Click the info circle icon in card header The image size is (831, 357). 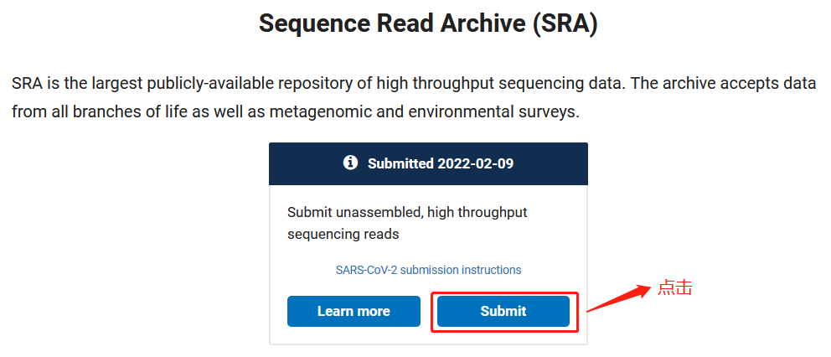pos(350,163)
